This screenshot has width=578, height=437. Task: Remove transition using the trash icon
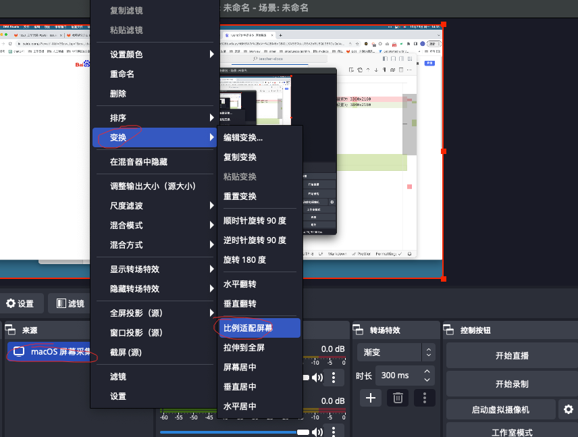pos(398,398)
